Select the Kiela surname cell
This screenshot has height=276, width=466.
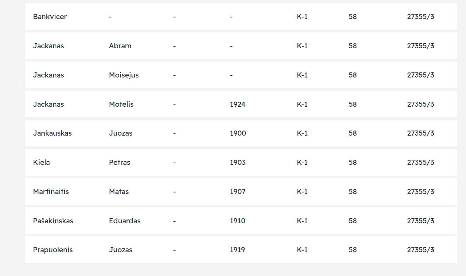[x=41, y=163]
